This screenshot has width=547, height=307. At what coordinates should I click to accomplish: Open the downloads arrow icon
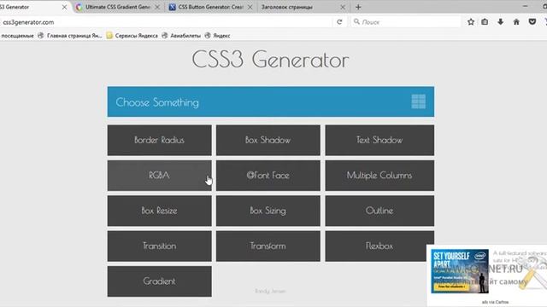coord(500,22)
